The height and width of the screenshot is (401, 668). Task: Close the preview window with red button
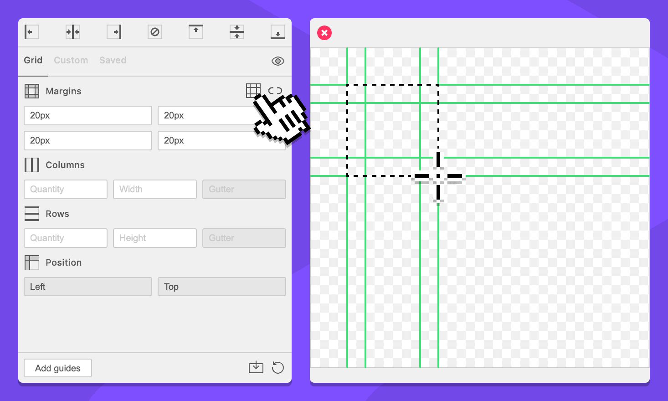324,33
